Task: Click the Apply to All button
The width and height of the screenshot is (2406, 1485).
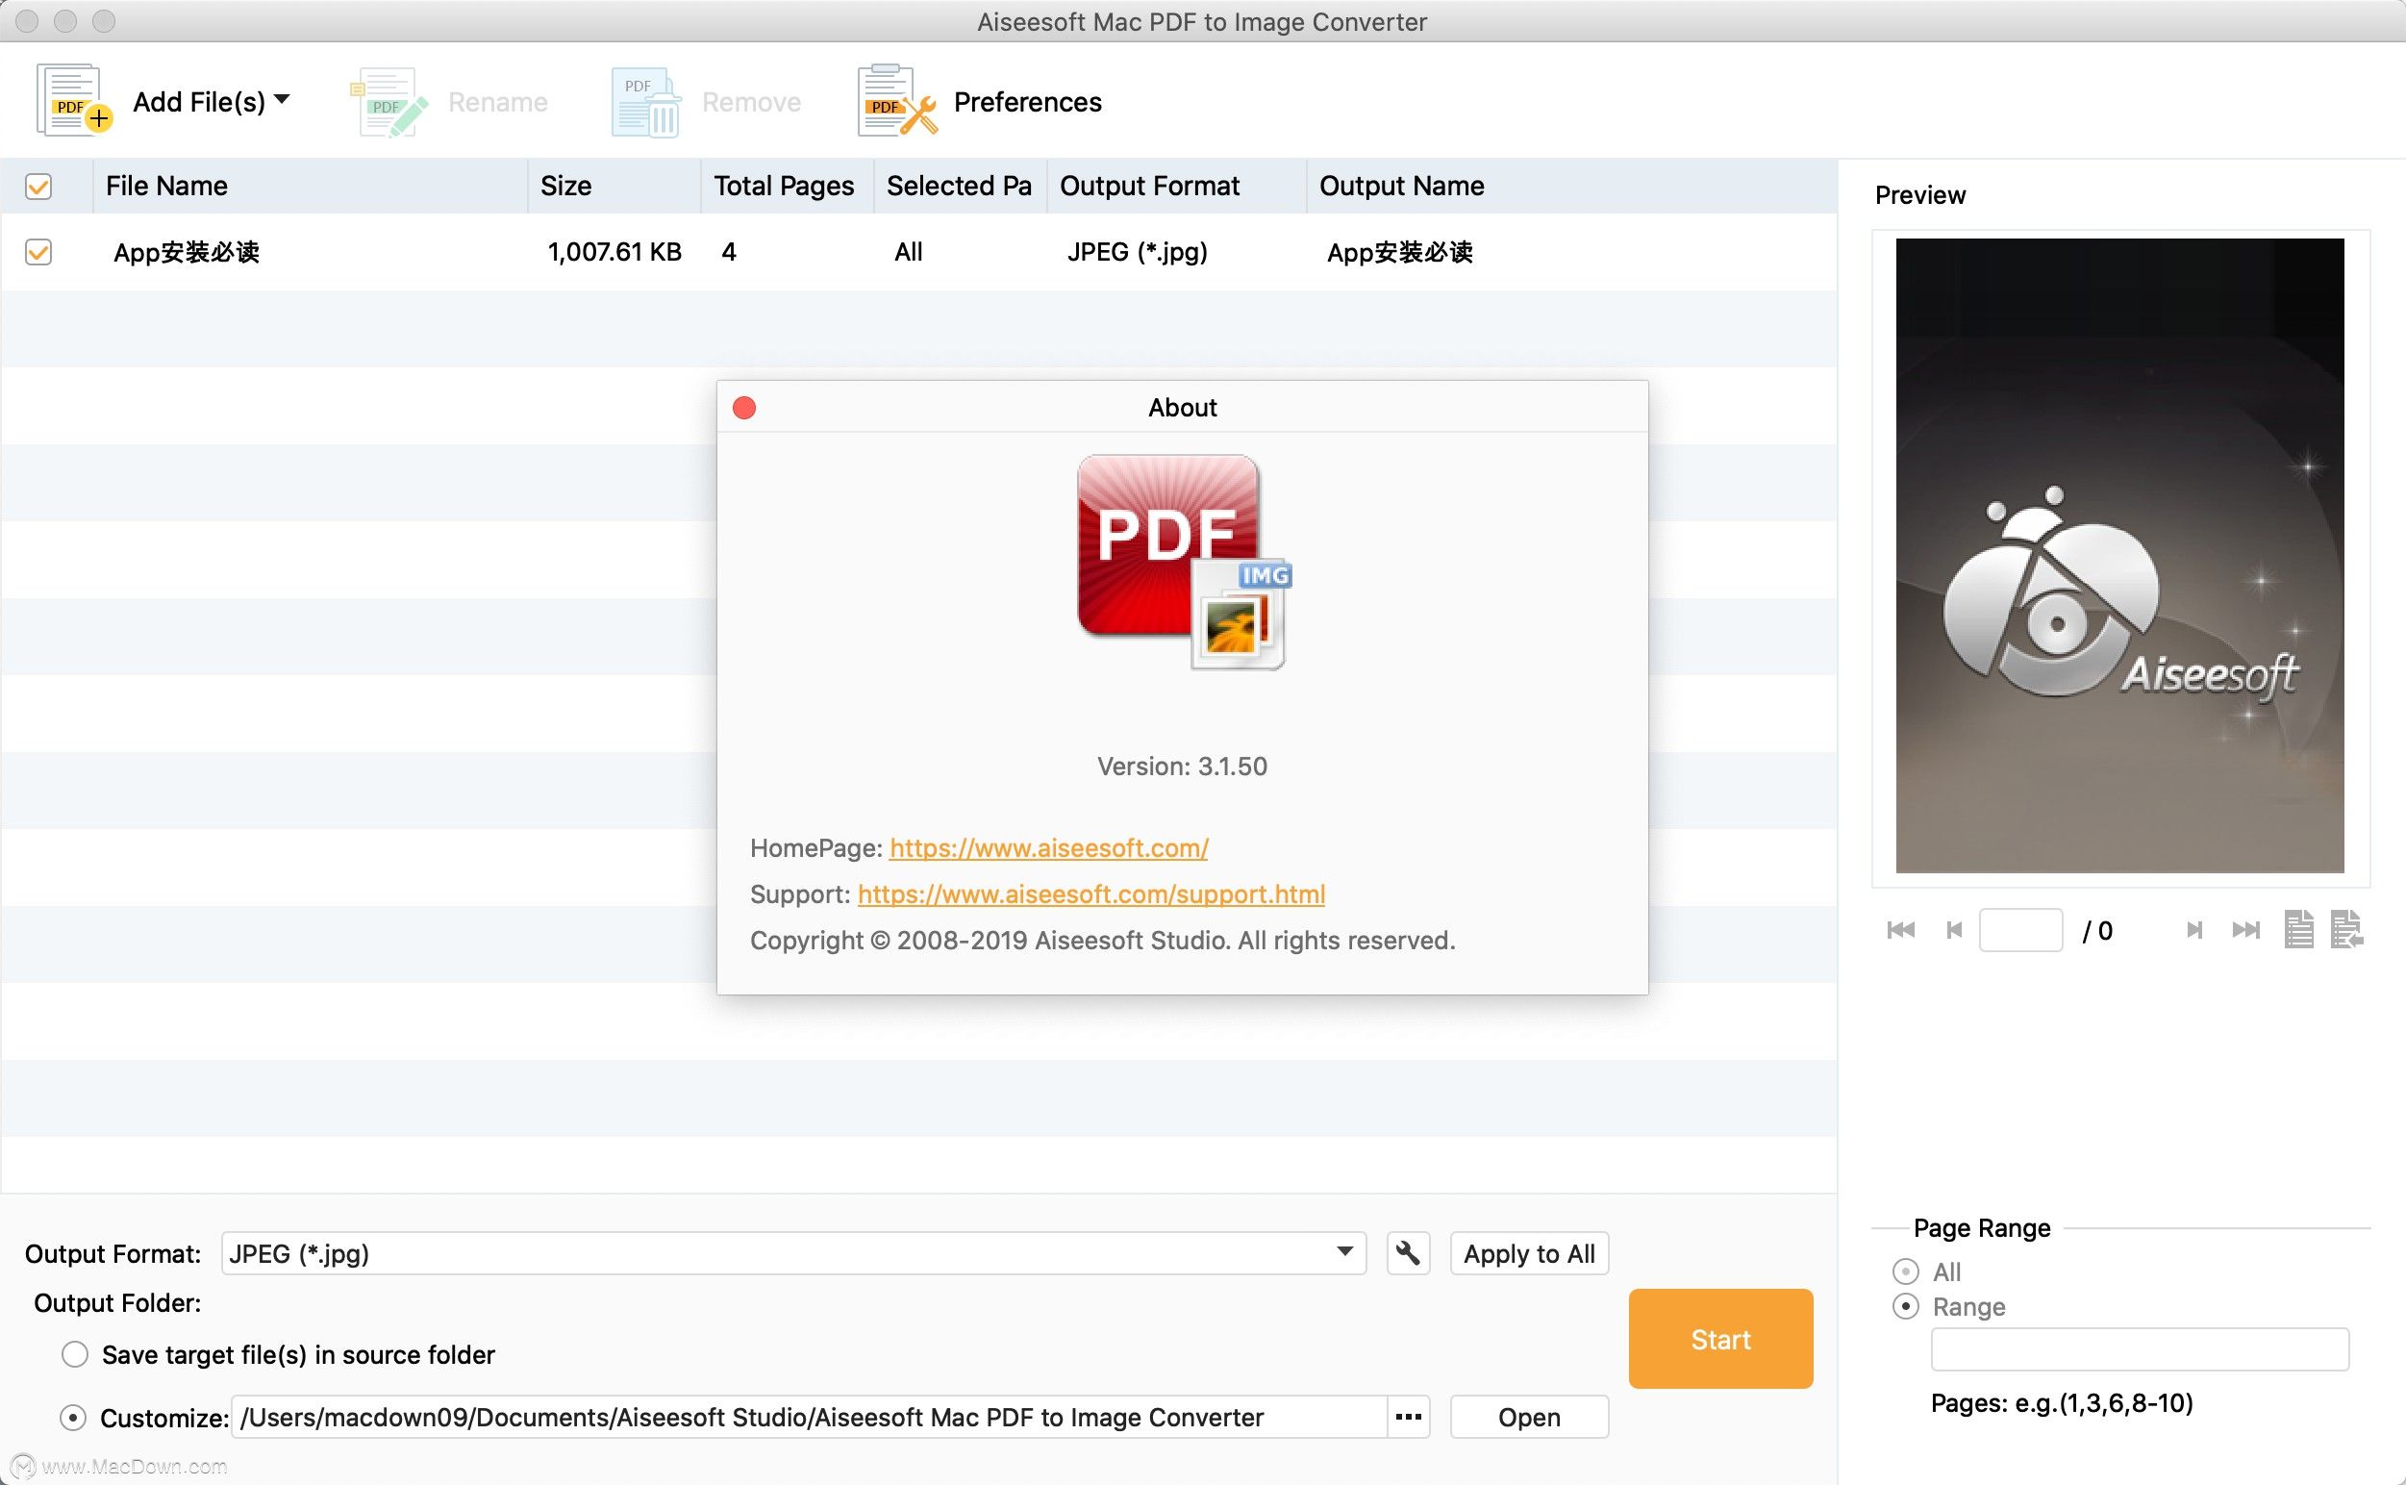Action: [x=1528, y=1253]
